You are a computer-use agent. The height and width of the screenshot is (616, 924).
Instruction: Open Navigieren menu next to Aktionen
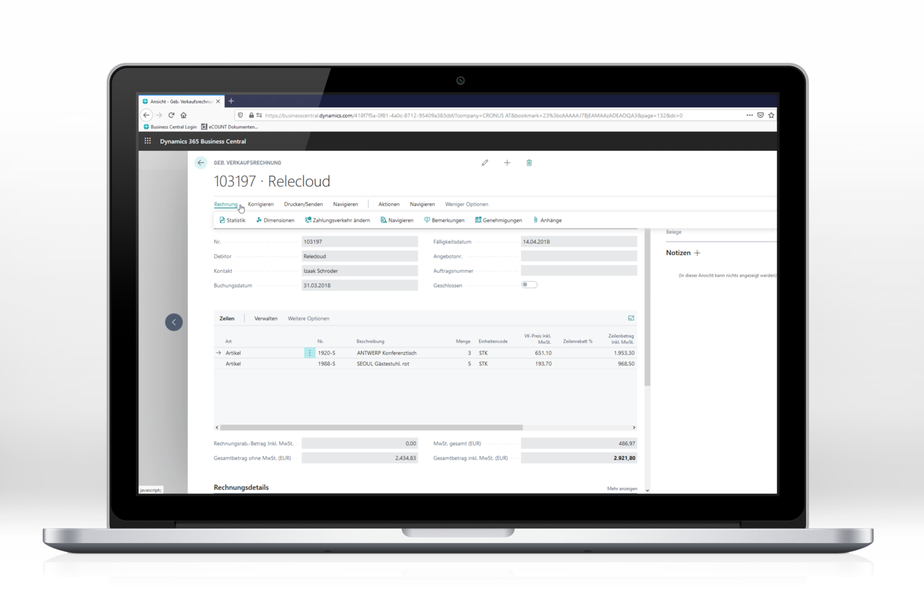[422, 204]
